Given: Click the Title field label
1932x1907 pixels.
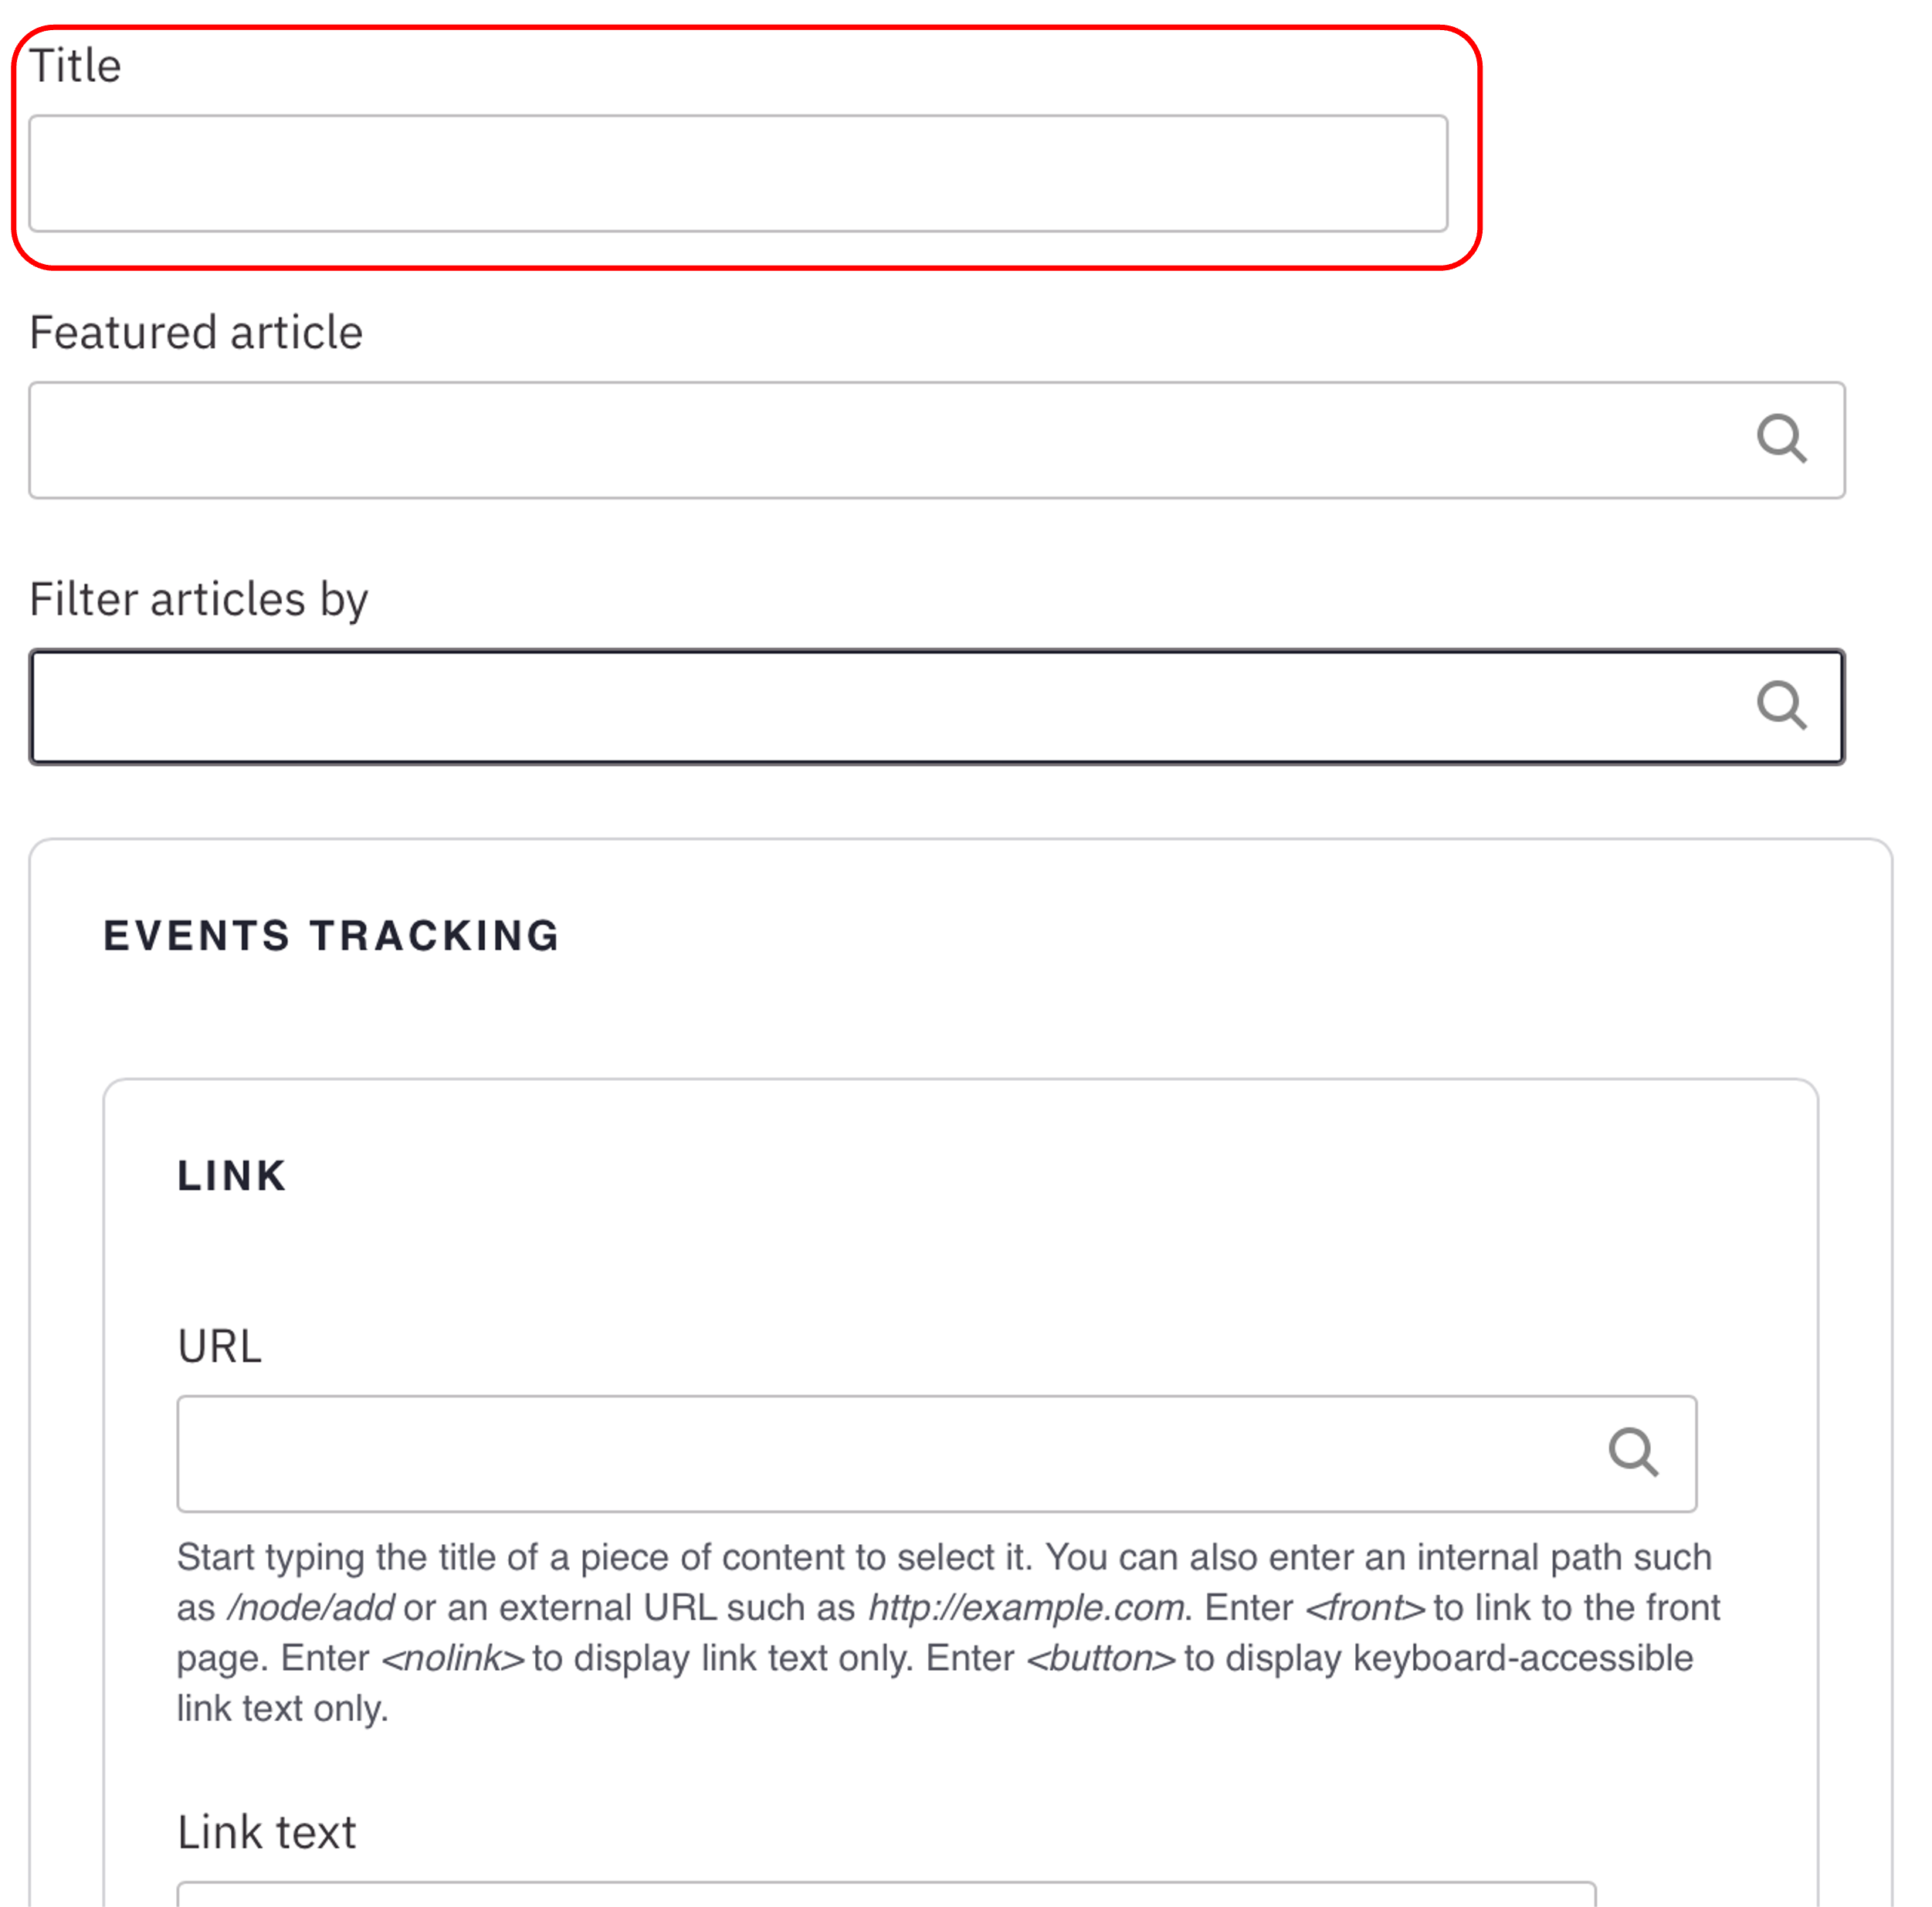Looking at the screenshot, I should pyautogui.click(x=75, y=66).
